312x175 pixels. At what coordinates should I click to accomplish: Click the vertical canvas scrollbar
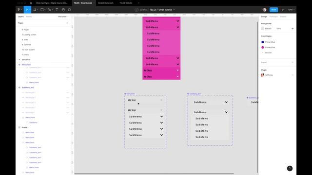click(257, 97)
